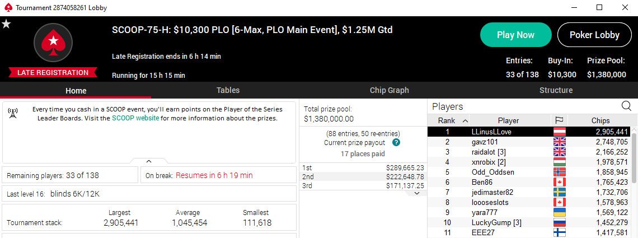The width and height of the screenshot is (638, 238).
Task: Click the broadcast antenna announcement icon
Action: (13, 114)
